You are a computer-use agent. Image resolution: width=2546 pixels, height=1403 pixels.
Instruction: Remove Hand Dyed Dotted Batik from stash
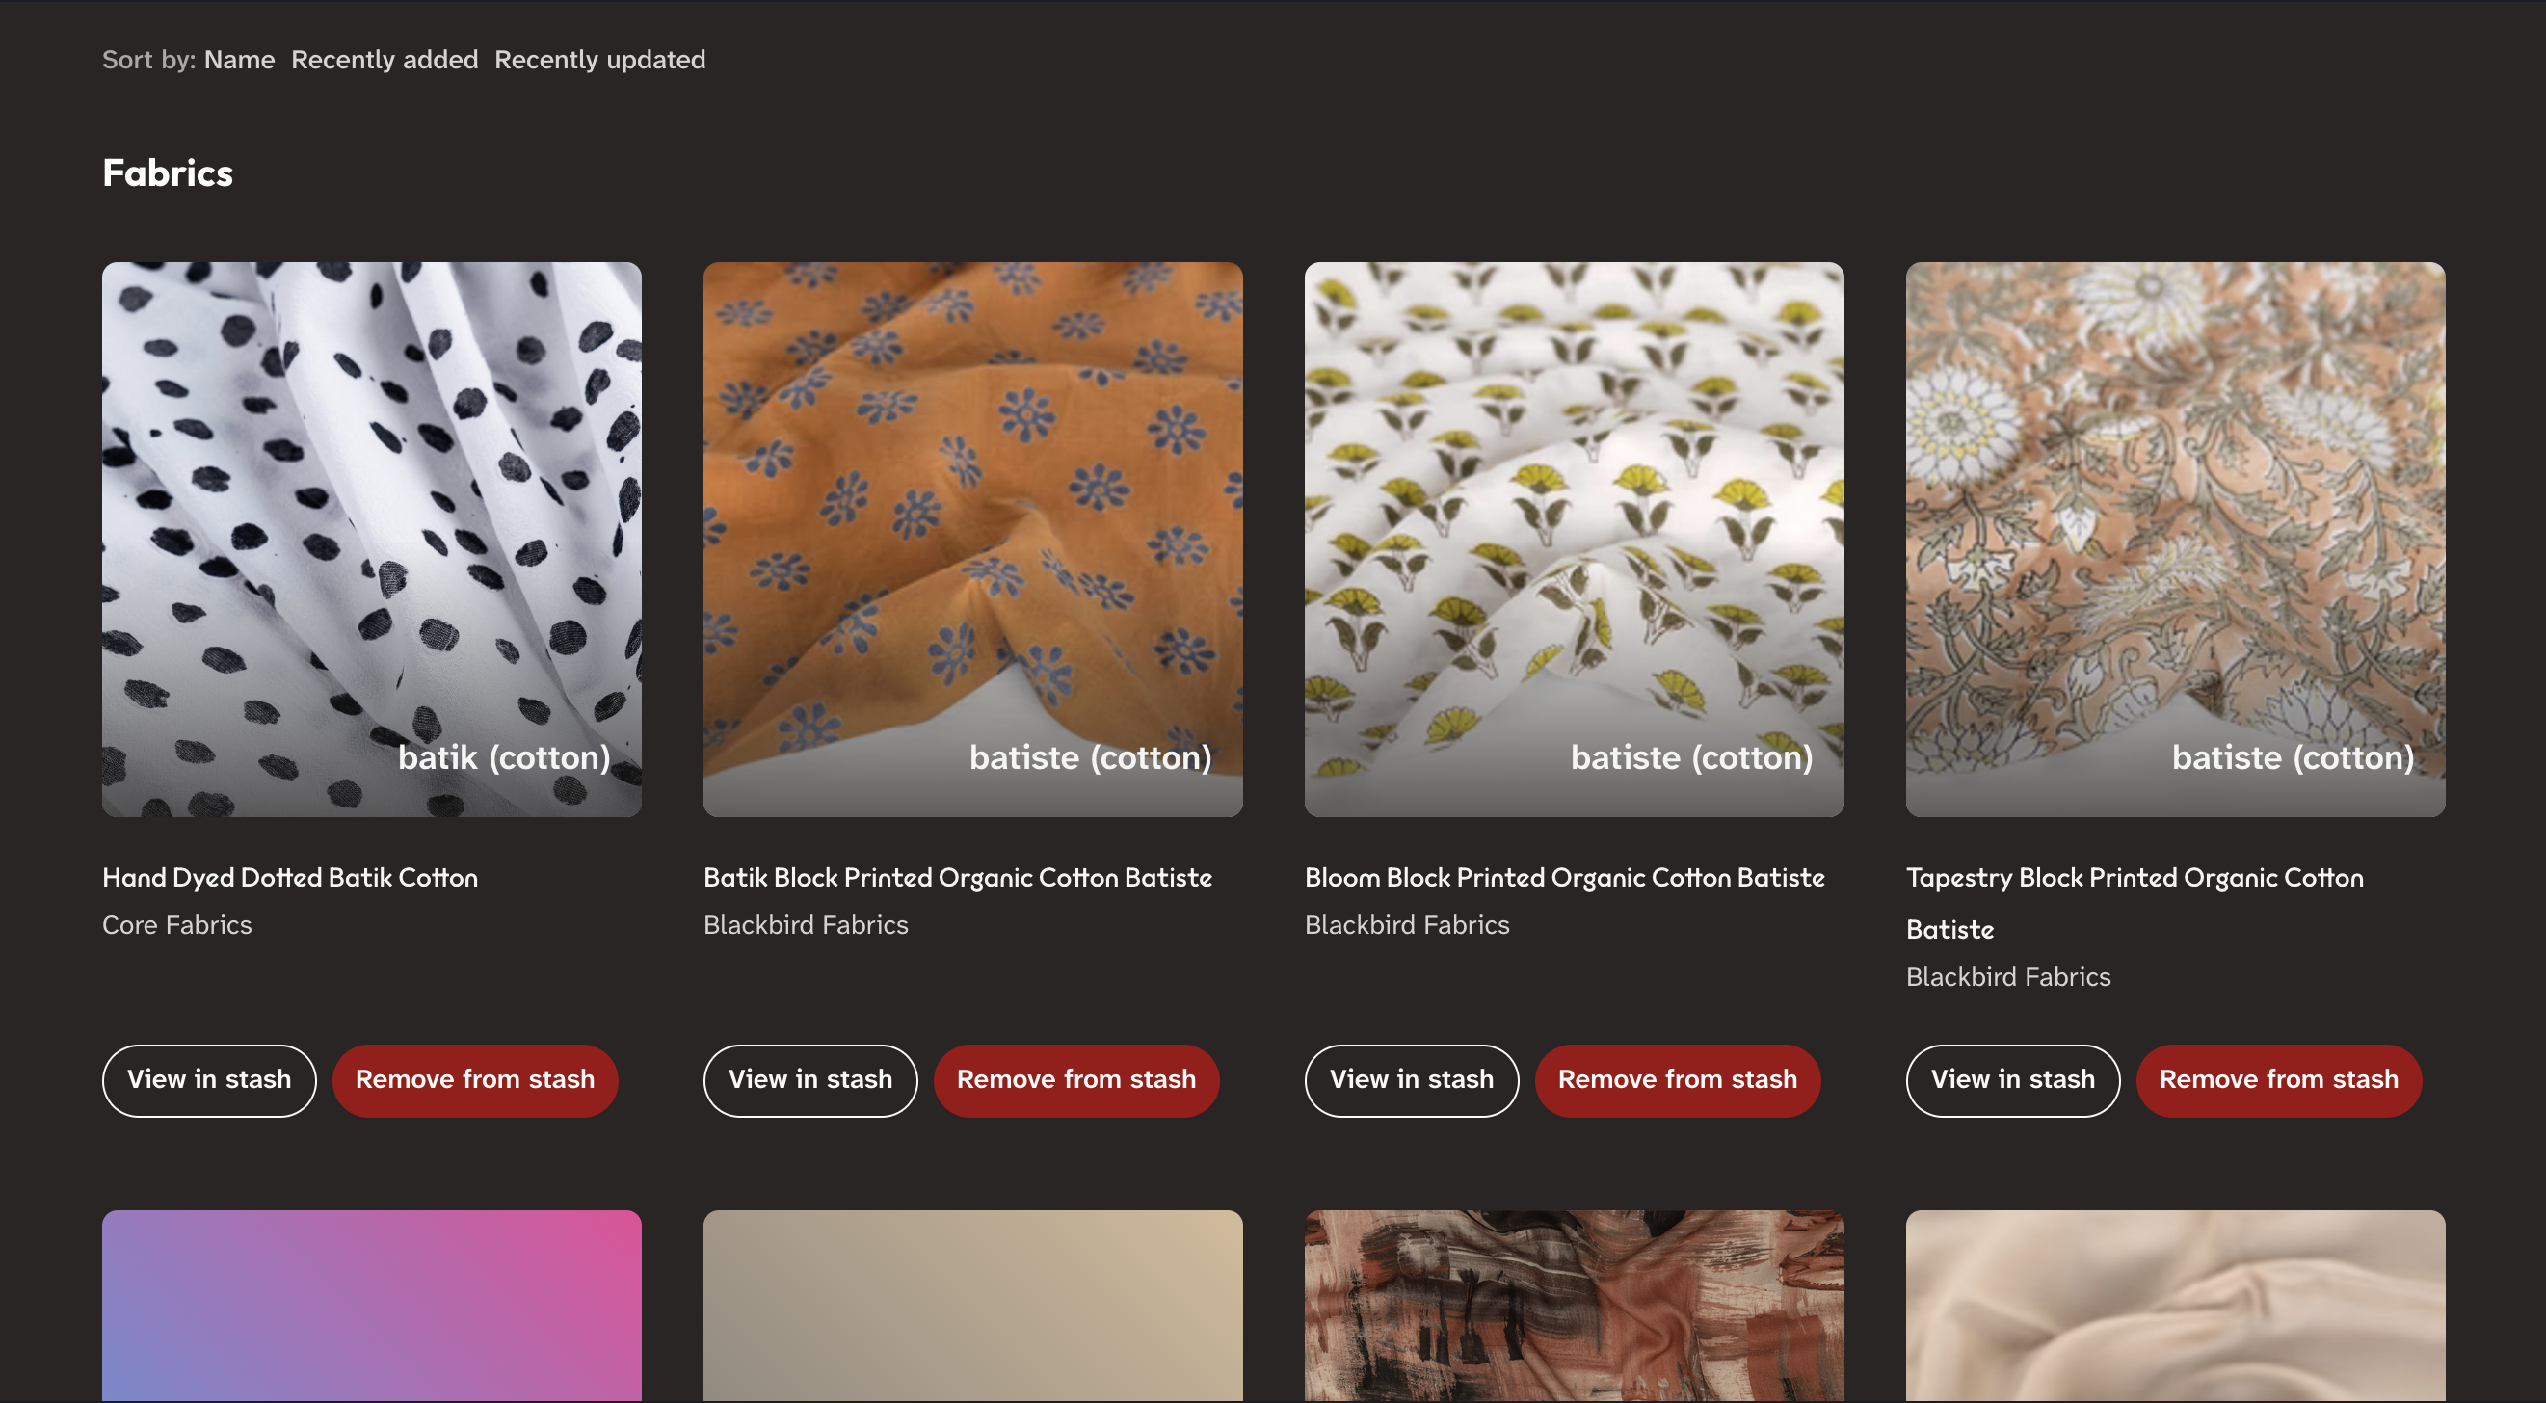tap(474, 1080)
